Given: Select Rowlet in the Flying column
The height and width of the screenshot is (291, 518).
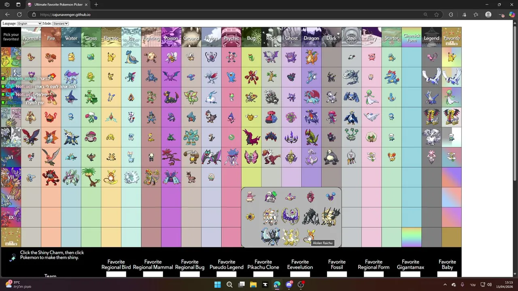Looking at the screenshot, I should click(211, 177).
